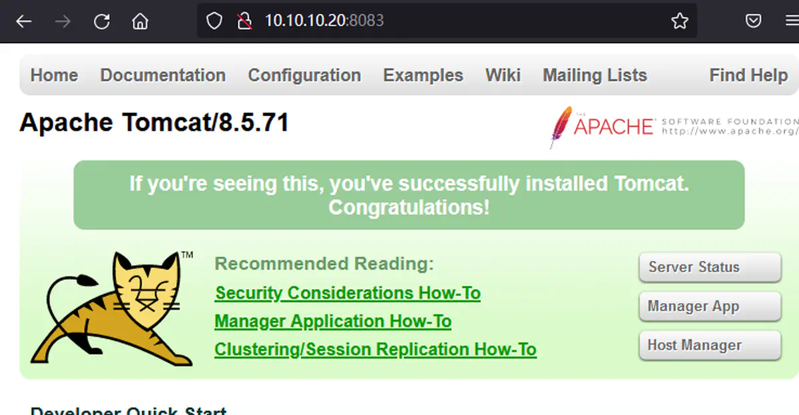Go back to the previous page
This screenshot has height=415, width=799.
pos(24,21)
